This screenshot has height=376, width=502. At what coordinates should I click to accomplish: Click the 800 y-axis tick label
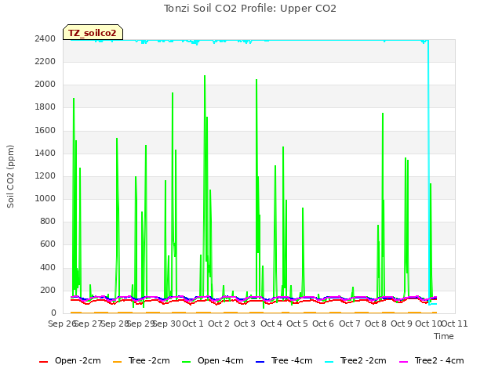click(48, 221)
